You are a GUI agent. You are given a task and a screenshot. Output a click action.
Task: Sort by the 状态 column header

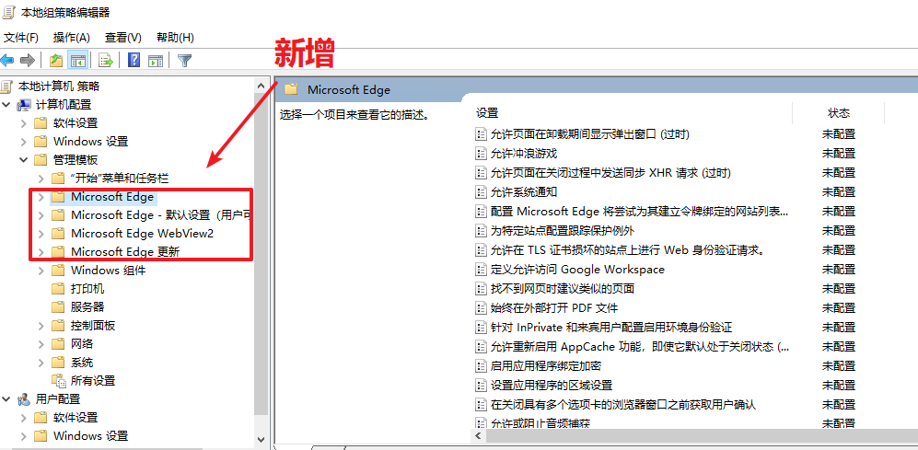[839, 113]
